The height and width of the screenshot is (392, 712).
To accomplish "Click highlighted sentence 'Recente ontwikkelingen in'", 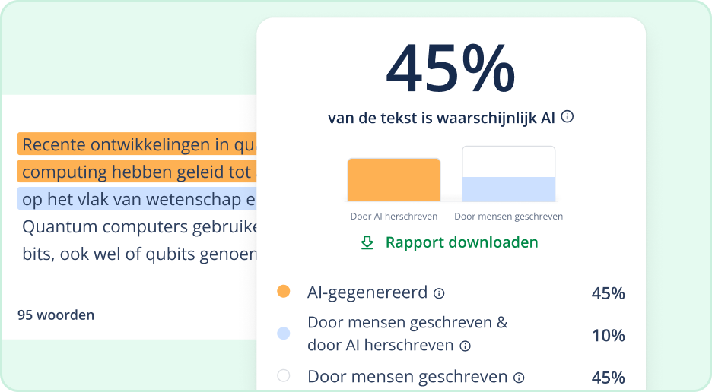I will (138, 144).
